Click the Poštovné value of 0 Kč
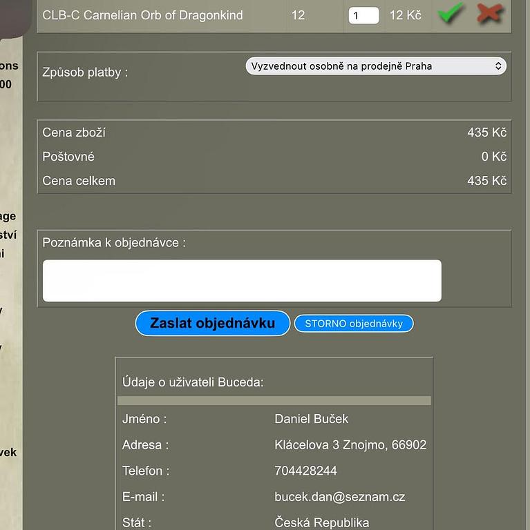Image resolution: width=530 pixels, height=530 pixels. tap(493, 157)
